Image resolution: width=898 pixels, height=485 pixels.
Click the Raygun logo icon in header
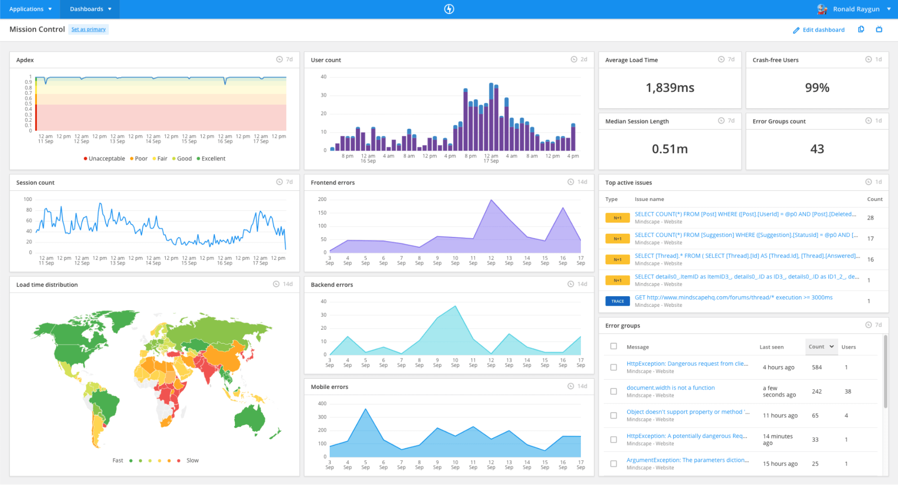(x=449, y=9)
